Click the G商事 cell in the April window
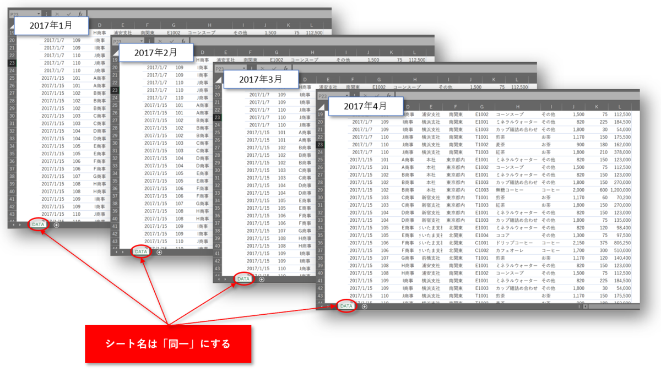 click(x=408, y=258)
